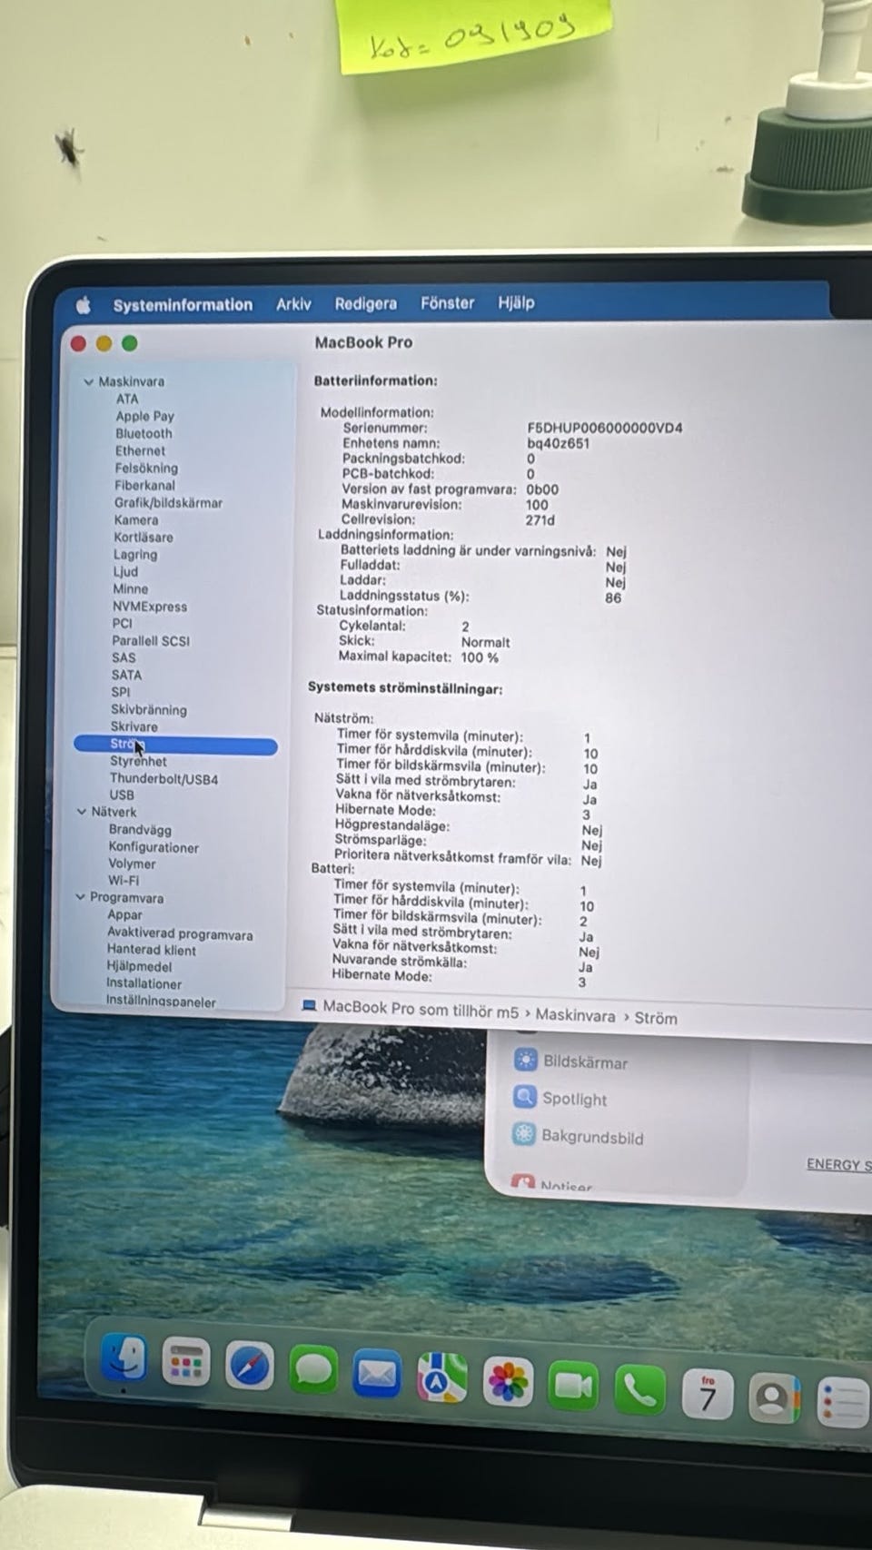Image resolution: width=872 pixels, height=1550 pixels.
Task: Open Launchpad from the Dock
Action: coord(185,1362)
